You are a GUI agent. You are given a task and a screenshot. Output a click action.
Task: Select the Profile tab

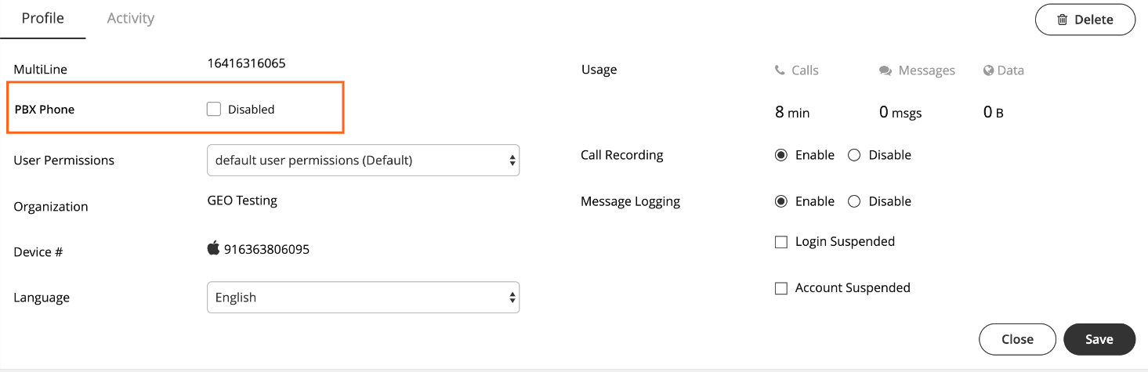pos(42,18)
